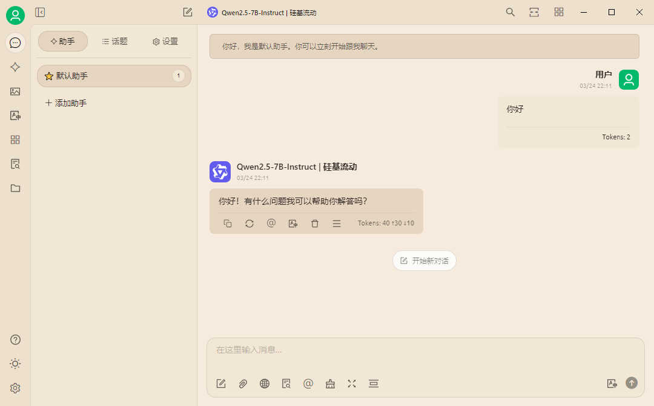Image resolution: width=654 pixels, height=406 pixels.
Task: Mention a model using the @ icon
Action: click(308, 384)
